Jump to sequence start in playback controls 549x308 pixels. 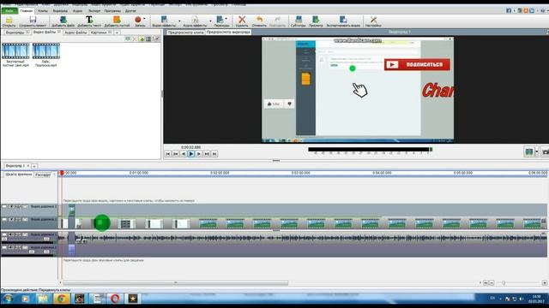(168, 154)
